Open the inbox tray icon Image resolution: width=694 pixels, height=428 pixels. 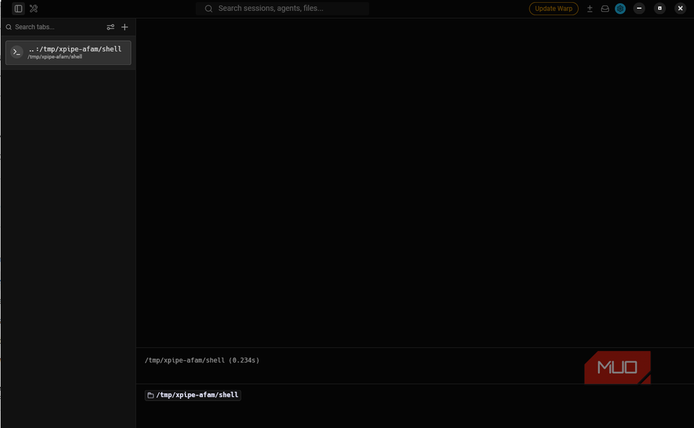tap(604, 8)
